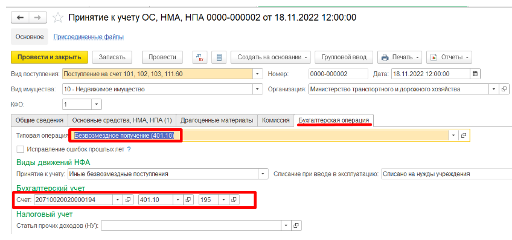Screen dimensions: 512x240
Task: Expand 401.10 account dropdown arrow
Action: pyautogui.click(x=178, y=199)
